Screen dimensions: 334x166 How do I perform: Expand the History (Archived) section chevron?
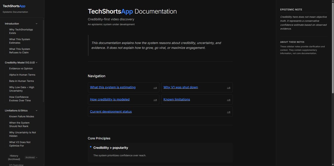coord(36,157)
